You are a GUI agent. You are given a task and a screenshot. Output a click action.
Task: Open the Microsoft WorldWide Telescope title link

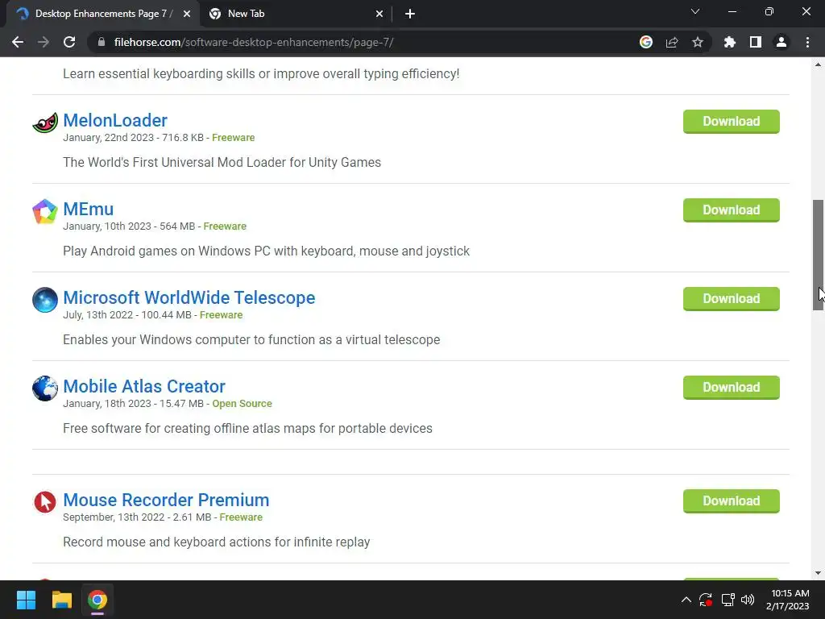click(189, 298)
